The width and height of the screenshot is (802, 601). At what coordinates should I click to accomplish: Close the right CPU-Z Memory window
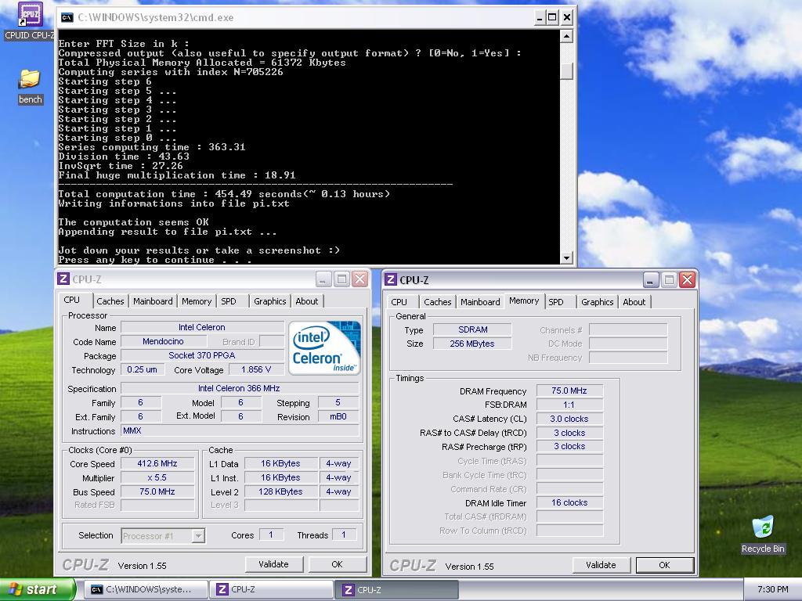688,279
